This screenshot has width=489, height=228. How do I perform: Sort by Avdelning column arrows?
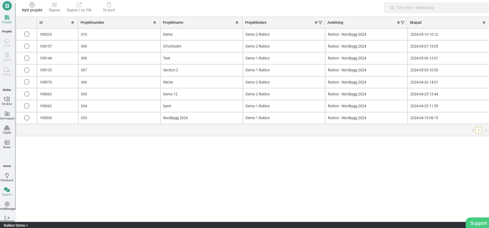click(398, 22)
